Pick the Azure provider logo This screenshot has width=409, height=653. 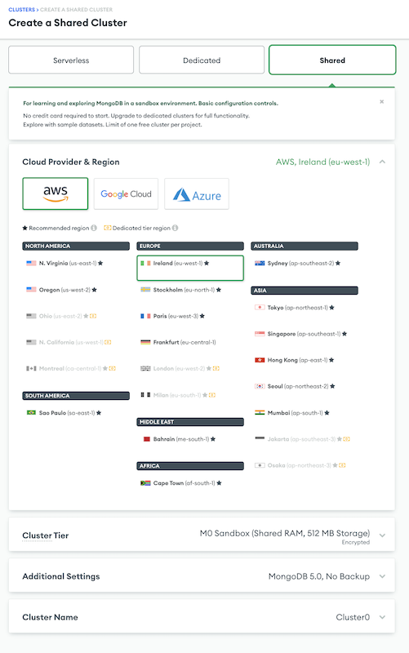tap(197, 193)
